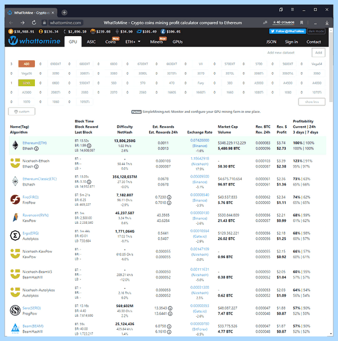The width and height of the screenshot is (338, 341).
Task: Toggle the dark mode button
Action: [316, 32]
